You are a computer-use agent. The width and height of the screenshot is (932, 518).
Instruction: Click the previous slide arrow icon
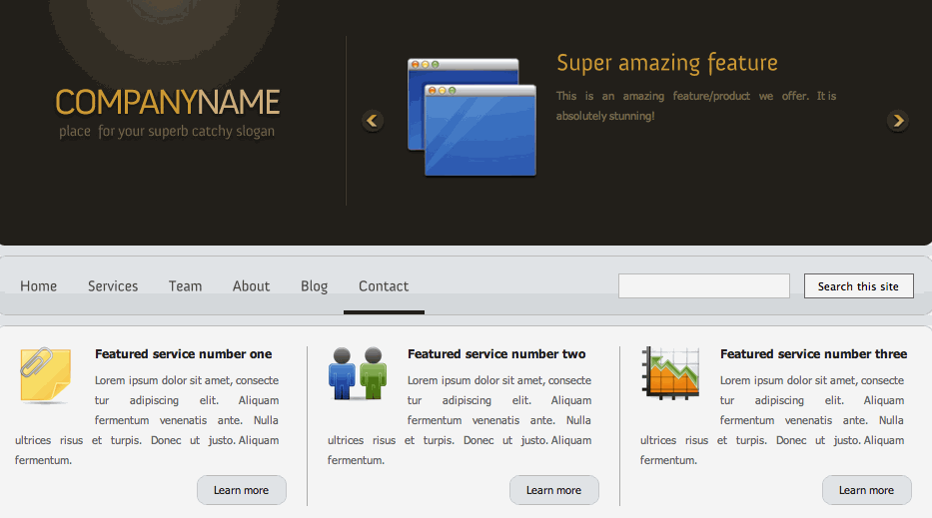pos(372,121)
